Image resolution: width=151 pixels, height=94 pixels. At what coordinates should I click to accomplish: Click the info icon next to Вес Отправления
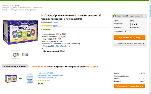59,36
